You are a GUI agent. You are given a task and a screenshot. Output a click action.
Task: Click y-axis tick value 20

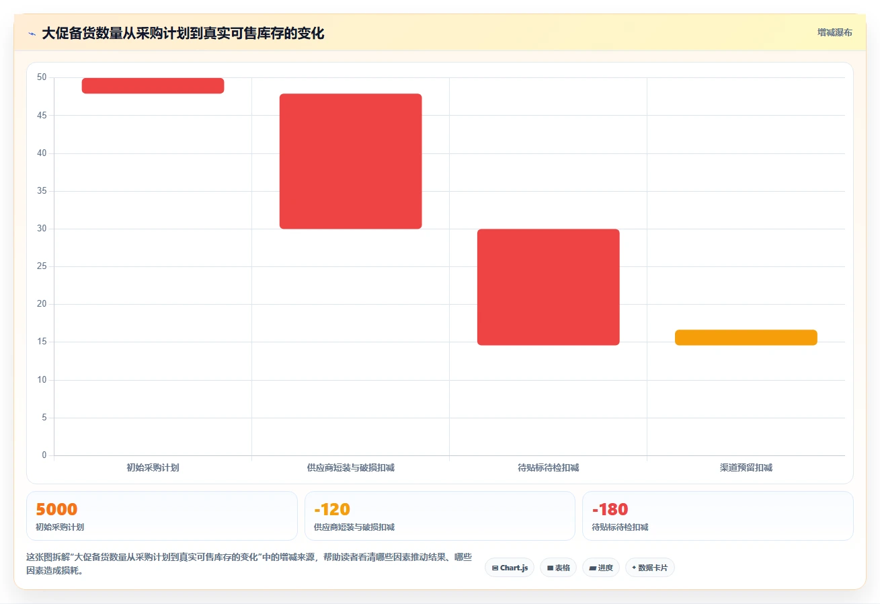(x=42, y=304)
